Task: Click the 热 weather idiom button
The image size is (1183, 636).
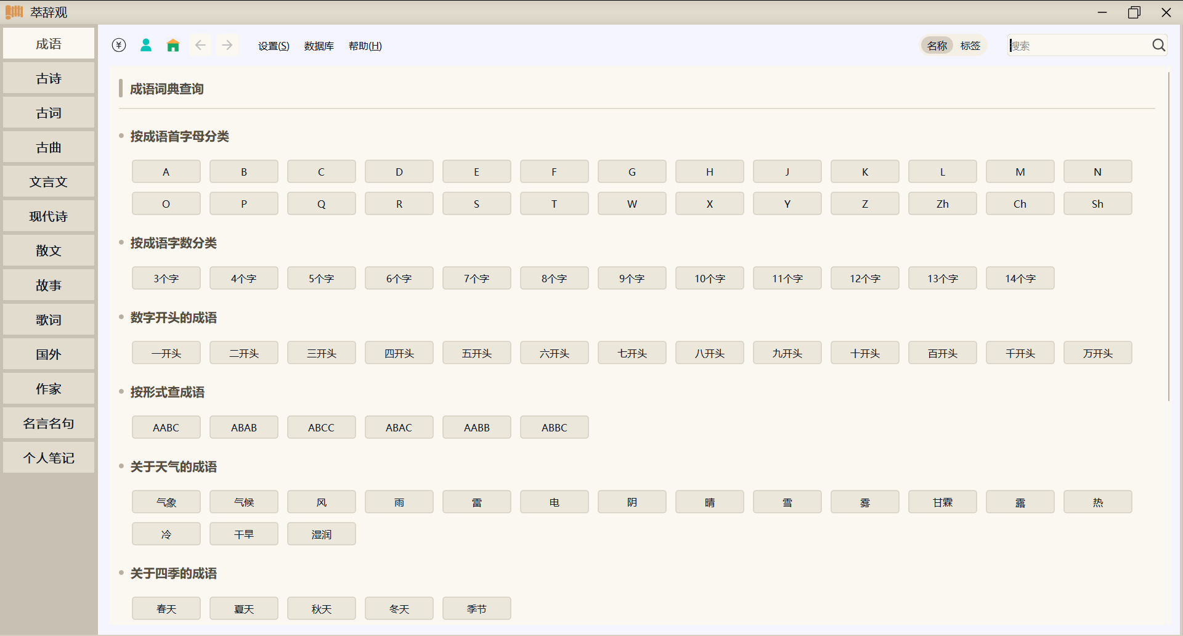Action: coord(1098,502)
